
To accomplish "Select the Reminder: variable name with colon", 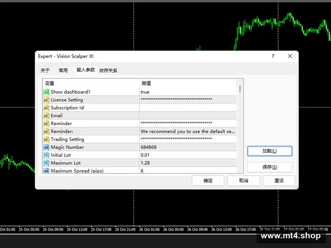I will click(62, 131).
